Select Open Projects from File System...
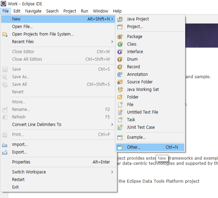Image resolution: width=218 pixels, height=198 pixels. [58, 34]
